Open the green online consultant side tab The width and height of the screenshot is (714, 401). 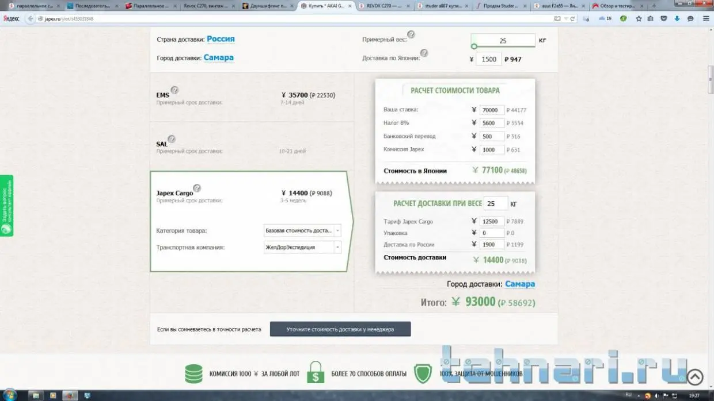(x=6, y=206)
